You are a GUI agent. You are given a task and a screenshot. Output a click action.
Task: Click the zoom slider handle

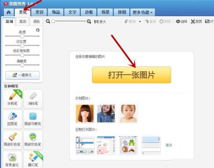53,21
